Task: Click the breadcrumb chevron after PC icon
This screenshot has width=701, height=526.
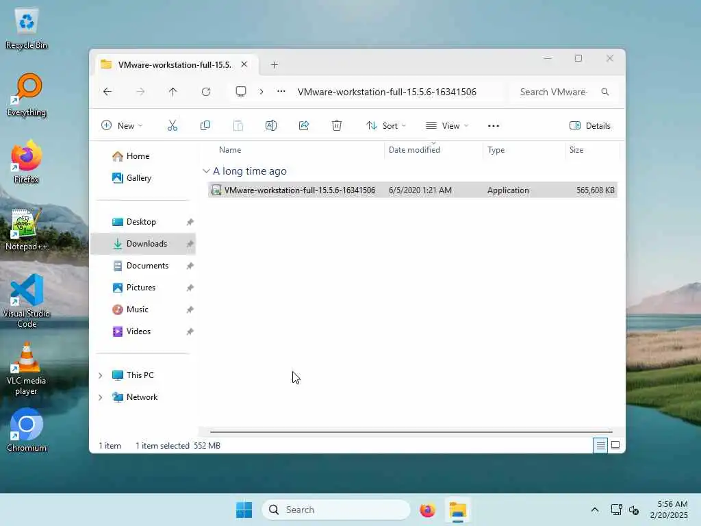Action: 262,92
